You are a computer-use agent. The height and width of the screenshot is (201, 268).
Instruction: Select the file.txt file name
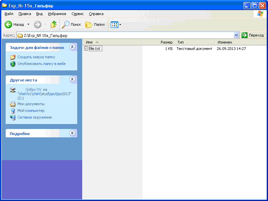[x=95, y=49]
